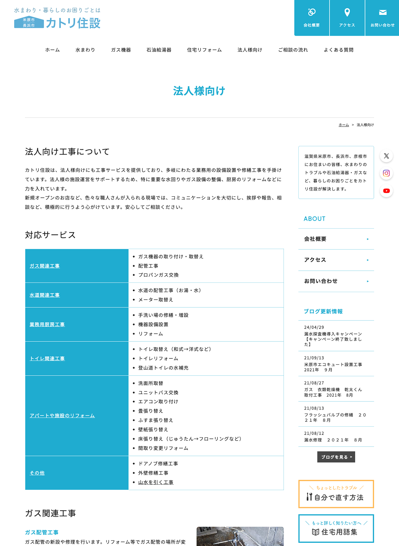Select 水まわり in the navigation menu
This screenshot has width=399, height=546.
click(85, 50)
